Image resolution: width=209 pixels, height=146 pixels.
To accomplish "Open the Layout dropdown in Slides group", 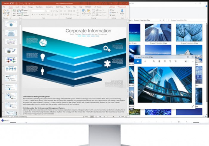I will tap(25, 10).
